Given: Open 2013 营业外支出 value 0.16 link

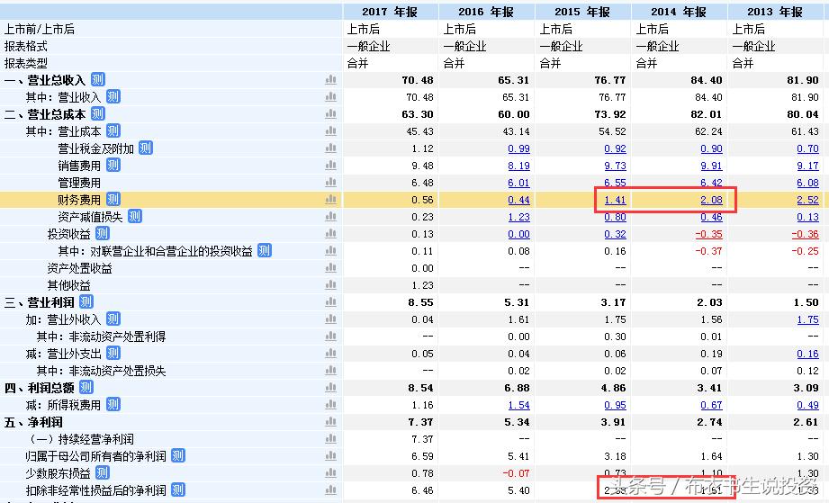Looking at the screenshot, I should click(808, 354).
